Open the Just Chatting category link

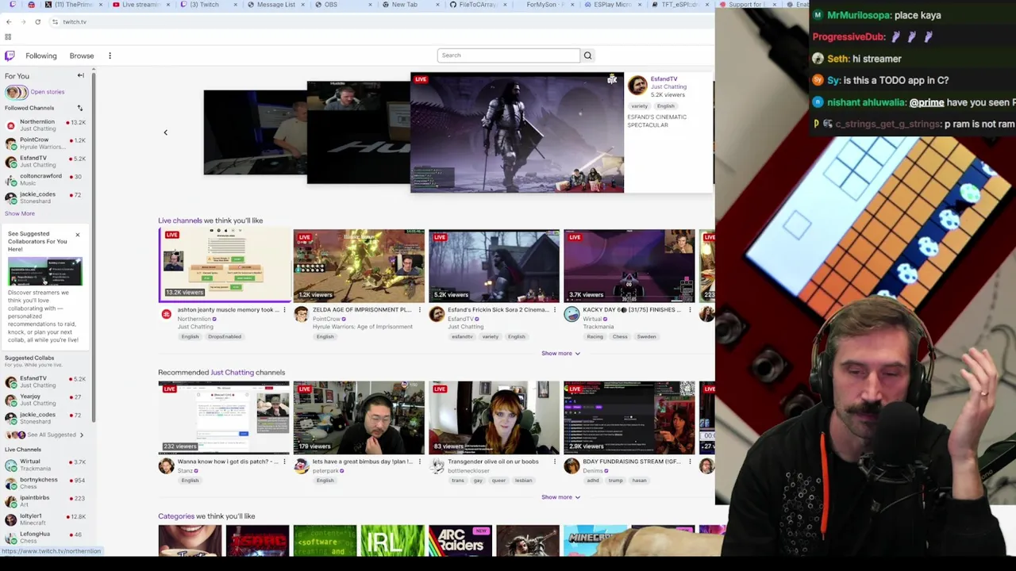coord(232,373)
